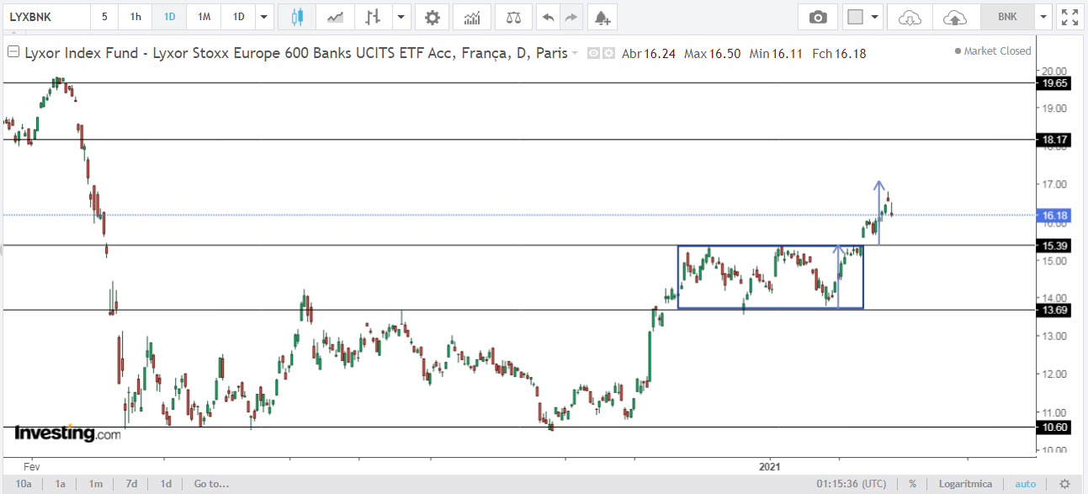
Task: Click the load chart cloud-download icon
Action: coord(910,17)
